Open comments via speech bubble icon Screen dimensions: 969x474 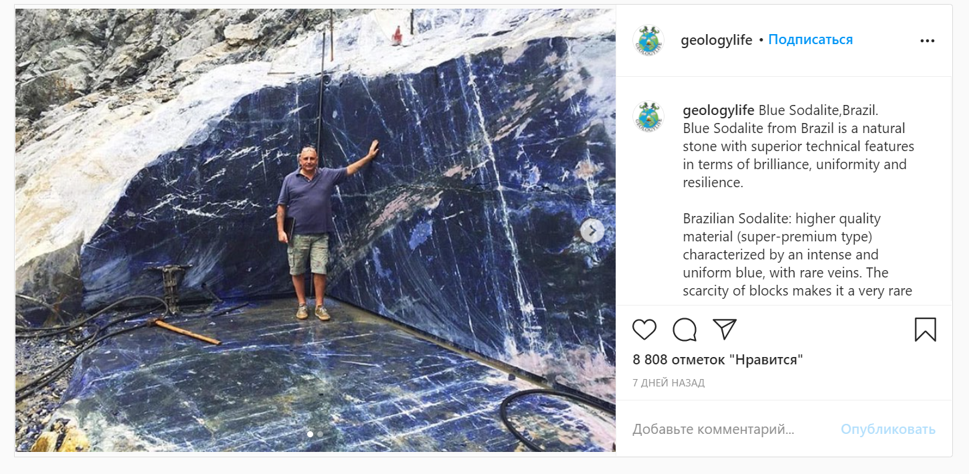[685, 330]
